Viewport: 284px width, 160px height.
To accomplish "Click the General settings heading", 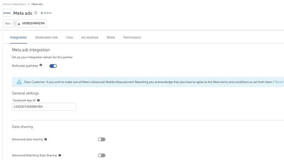I will (x=25, y=93).
